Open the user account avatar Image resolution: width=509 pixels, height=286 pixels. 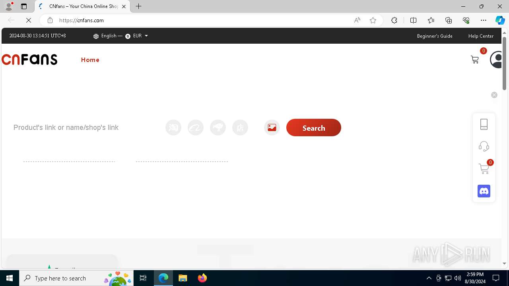point(496,60)
